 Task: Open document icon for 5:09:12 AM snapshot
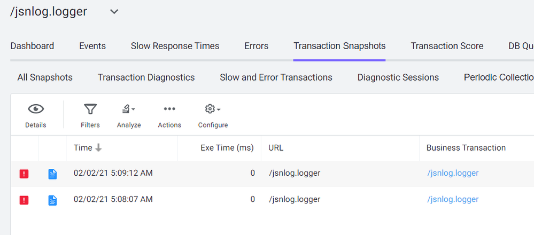pyautogui.click(x=52, y=174)
